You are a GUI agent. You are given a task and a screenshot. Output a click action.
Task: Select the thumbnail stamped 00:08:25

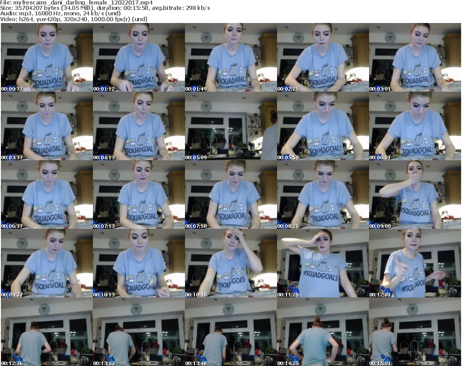coord(323,195)
